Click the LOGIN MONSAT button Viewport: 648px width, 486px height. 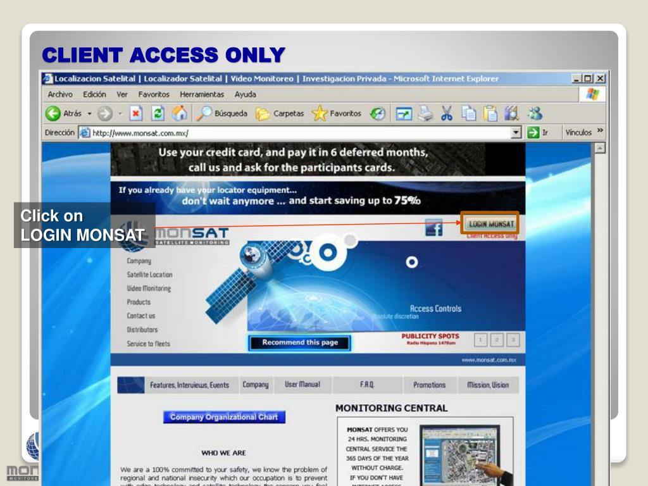(x=491, y=223)
